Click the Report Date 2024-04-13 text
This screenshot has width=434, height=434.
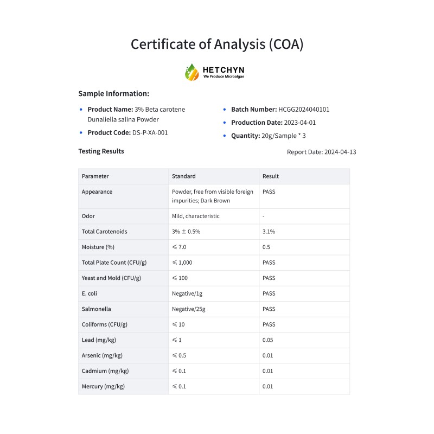[x=321, y=152]
